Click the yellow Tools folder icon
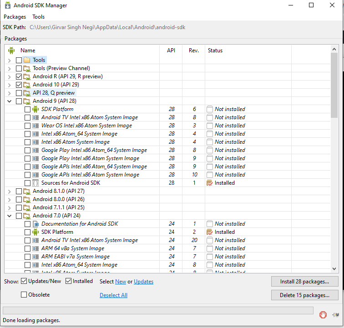The height and width of the screenshot is (328, 344). coord(27,60)
